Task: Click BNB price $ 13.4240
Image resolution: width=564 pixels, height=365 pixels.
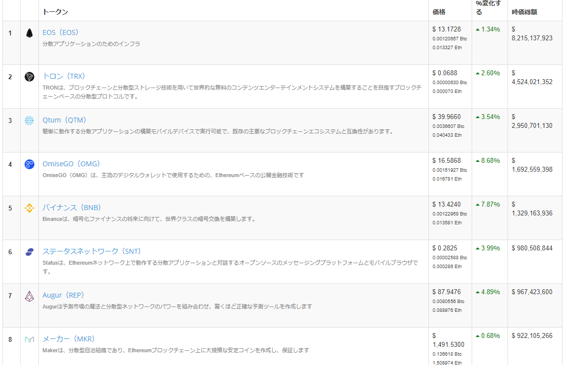Action: [447, 204]
